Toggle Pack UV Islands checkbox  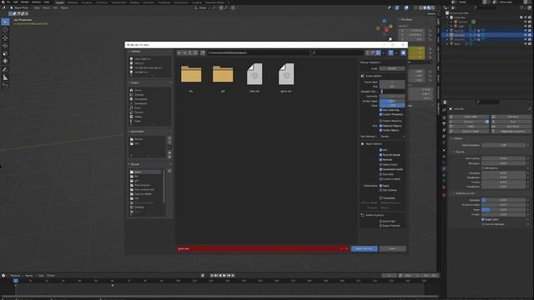380,155
